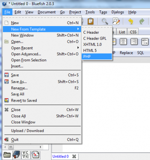150x160 pixels.
Task: Click the green Redo arrow icon
Action: [142, 21]
